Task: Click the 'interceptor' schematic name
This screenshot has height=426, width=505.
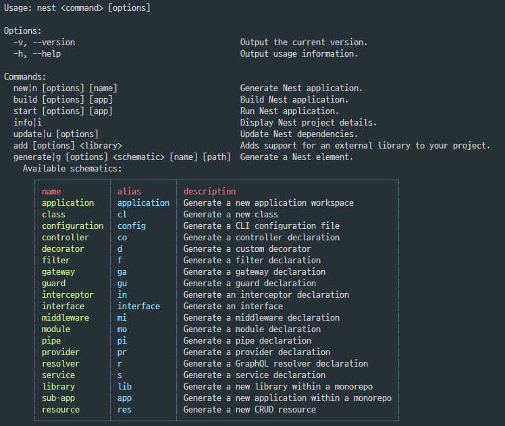Action: pos(68,295)
